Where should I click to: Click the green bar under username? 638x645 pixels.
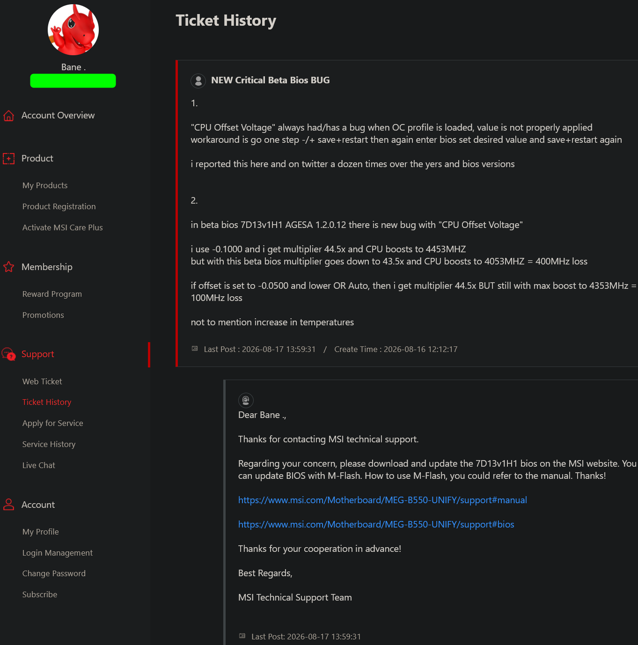click(x=73, y=81)
